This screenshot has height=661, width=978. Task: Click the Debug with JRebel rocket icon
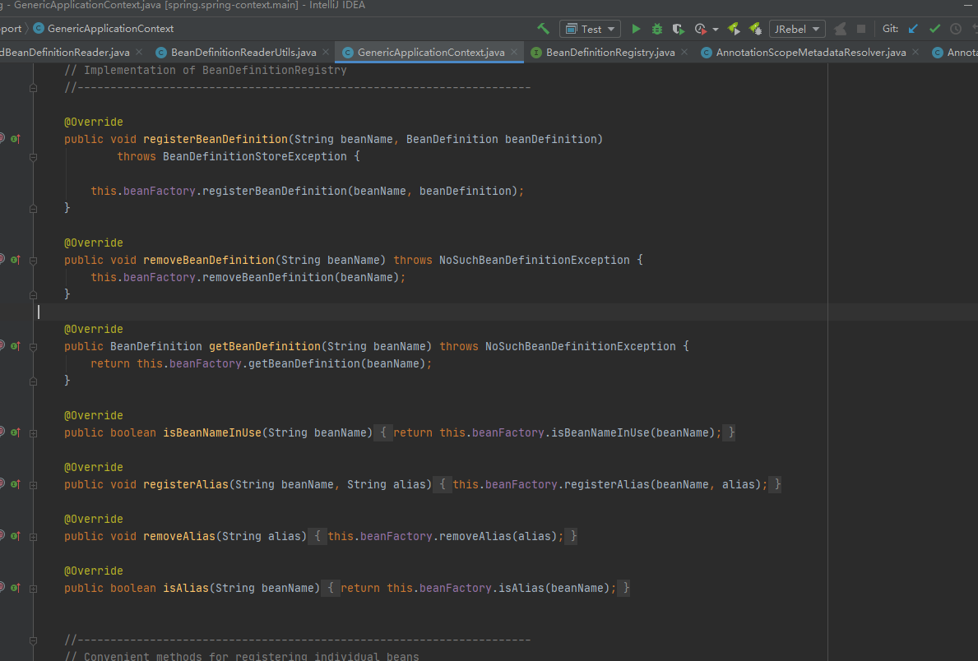(754, 29)
